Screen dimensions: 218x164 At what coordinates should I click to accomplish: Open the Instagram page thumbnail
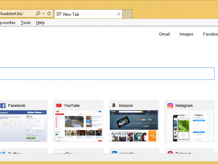(x=190, y=126)
